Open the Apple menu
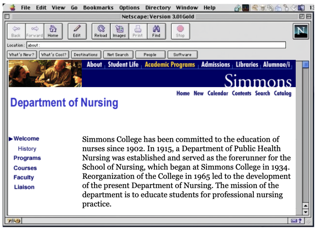Viewport: 316px width, 228px height. click(12, 7)
